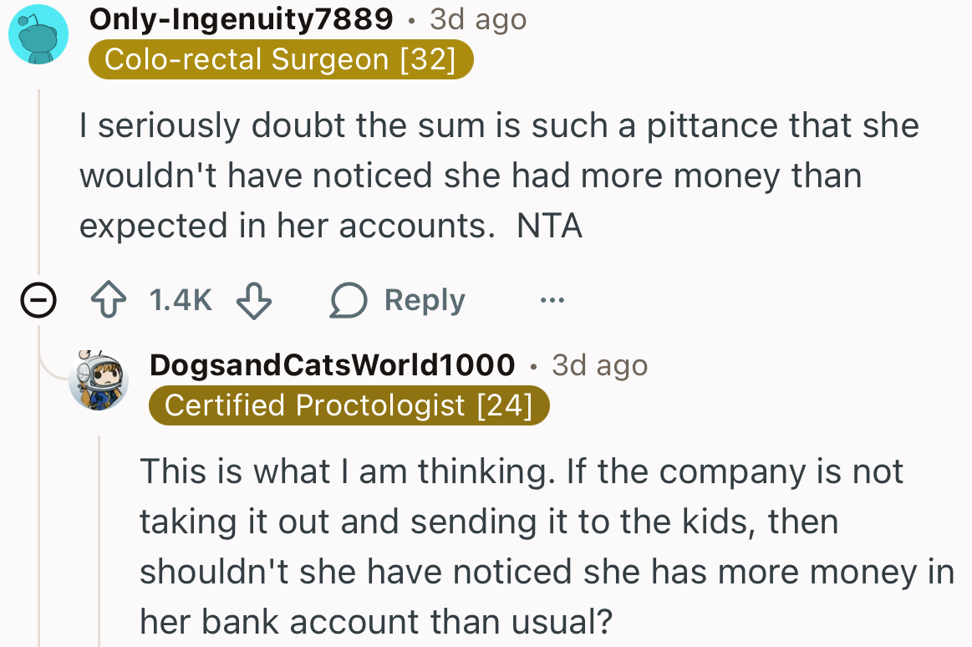Click the 3d ago timestamp on the reply
This screenshot has height=647, width=972.
pyautogui.click(x=599, y=364)
